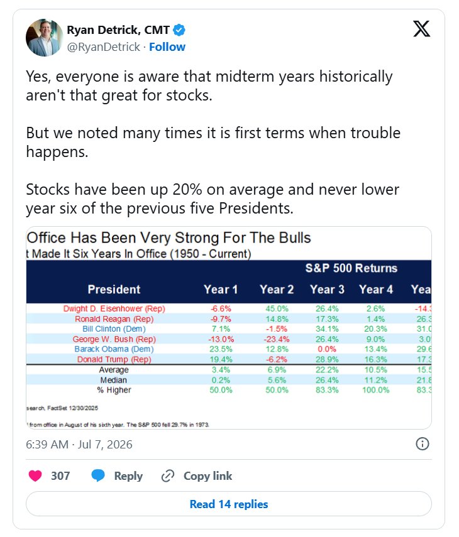The image size is (459, 537).
Task: Click the X logo icon
Action: click(421, 29)
